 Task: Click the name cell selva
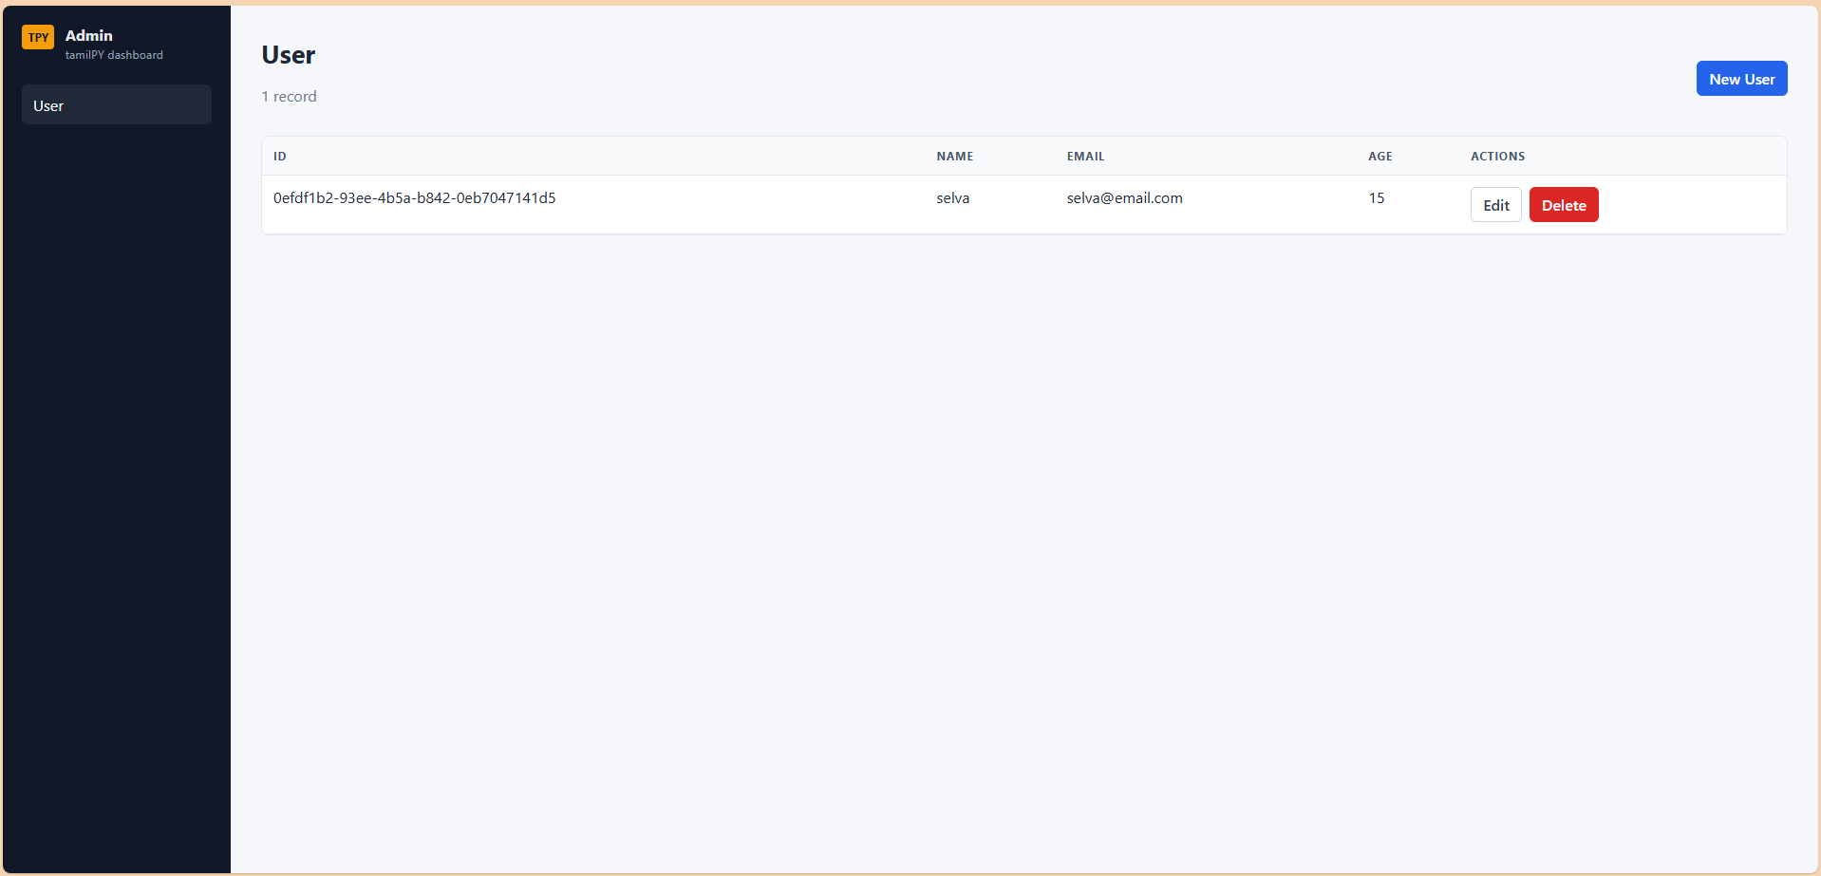[x=952, y=198]
